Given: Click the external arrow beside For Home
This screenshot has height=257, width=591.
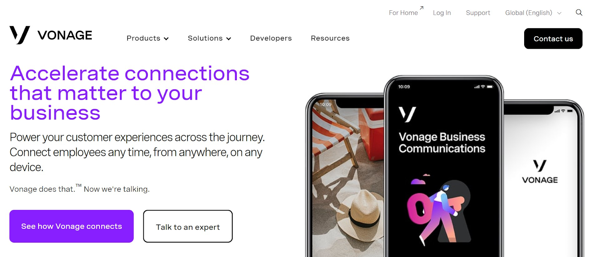Looking at the screenshot, I should pyautogui.click(x=421, y=8).
